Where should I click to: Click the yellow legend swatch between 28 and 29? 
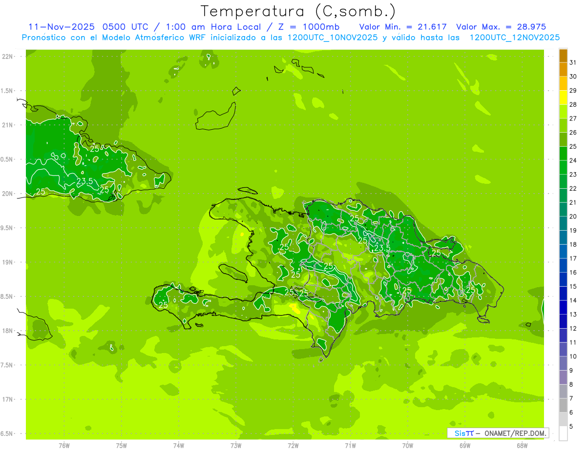[x=563, y=98]
